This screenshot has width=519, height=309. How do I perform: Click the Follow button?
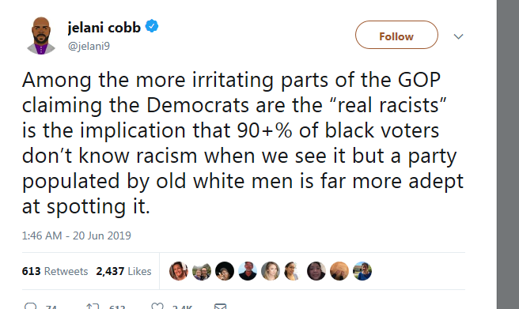pyautogui.click(x=396, y=35)
